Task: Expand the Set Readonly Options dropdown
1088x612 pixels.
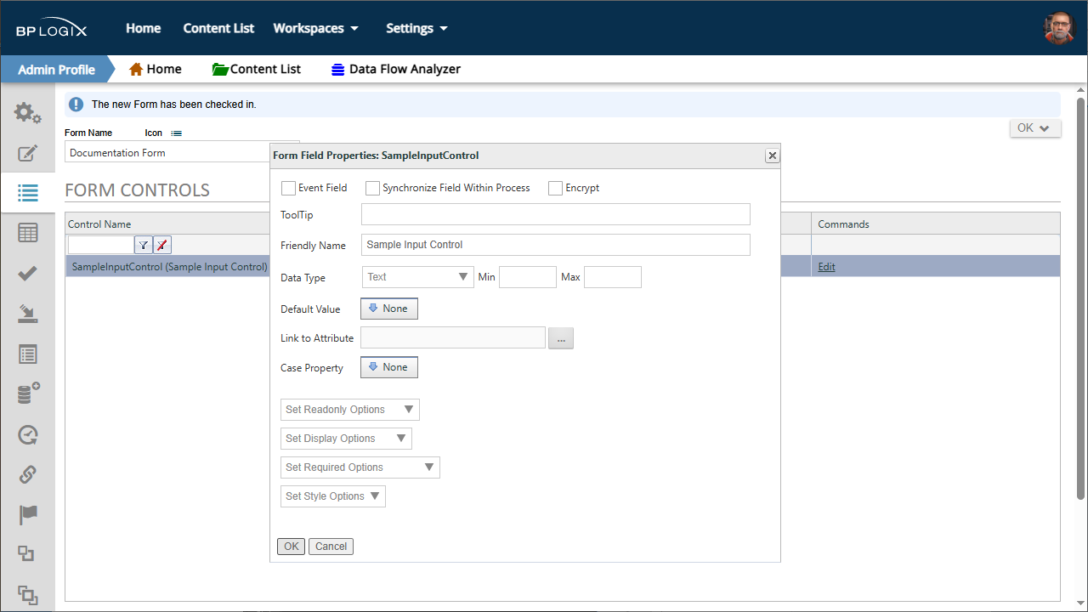Action: click(x=350, y=410)
